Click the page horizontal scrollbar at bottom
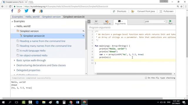The image size is (188, 105). coord(82,98)
